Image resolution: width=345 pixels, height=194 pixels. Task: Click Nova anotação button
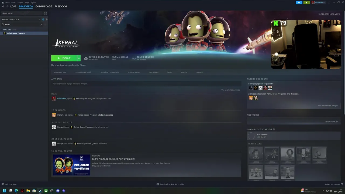[x=332, y=121]
